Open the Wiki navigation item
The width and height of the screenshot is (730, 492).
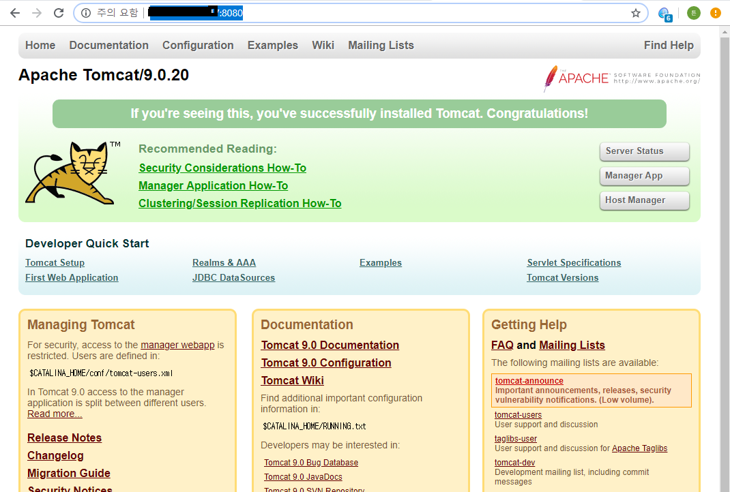point(323,45)
